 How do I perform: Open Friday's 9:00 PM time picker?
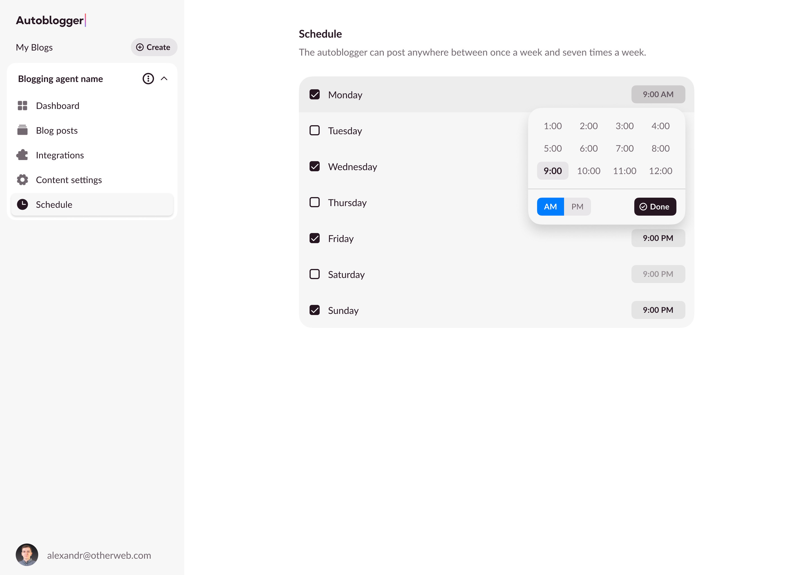coord(658,238)
